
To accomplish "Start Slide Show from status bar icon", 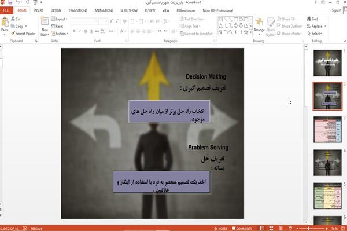I will pyautogui.click(x=290, y=229).
